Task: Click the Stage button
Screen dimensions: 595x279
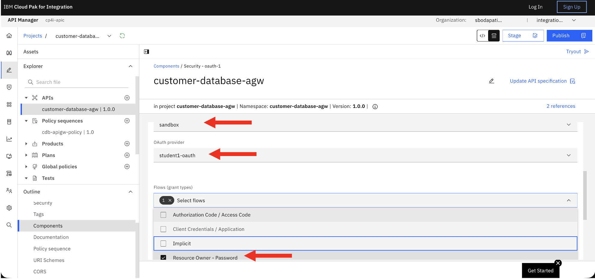Action: click(x=523, y=36)
